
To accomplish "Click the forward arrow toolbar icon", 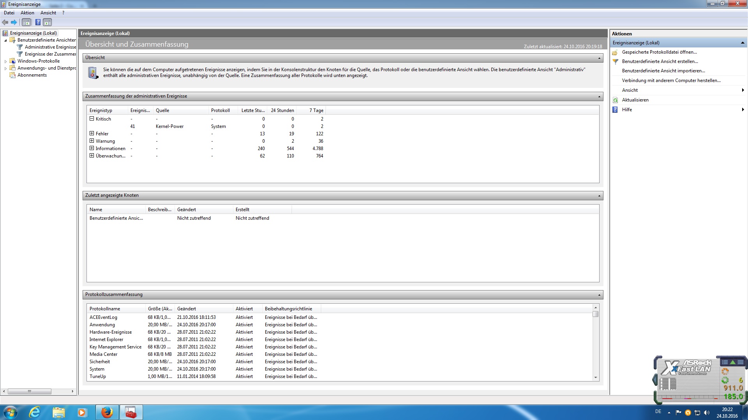I will (x=14, y=22).
